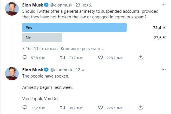Retweet "The people have spoken" tweet
This screenshot has width=171, height=114.
pyautogui.click(x=63, y=107)
